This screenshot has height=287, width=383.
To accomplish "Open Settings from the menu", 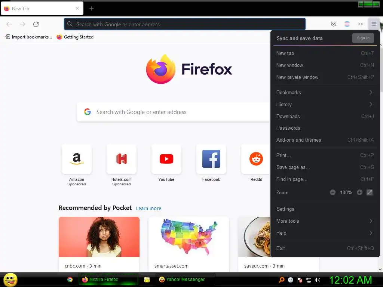I will [325, 209].
